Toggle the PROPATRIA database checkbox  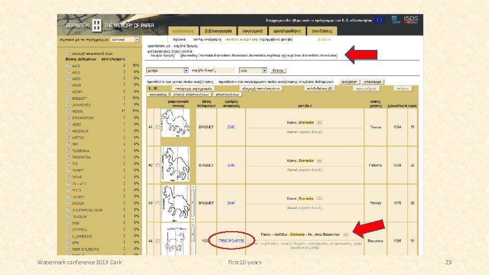click(x=68, y=157)
